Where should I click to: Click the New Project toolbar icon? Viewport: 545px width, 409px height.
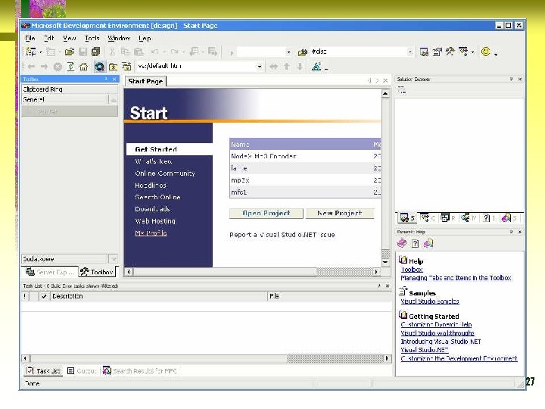(x=31, y=52)
